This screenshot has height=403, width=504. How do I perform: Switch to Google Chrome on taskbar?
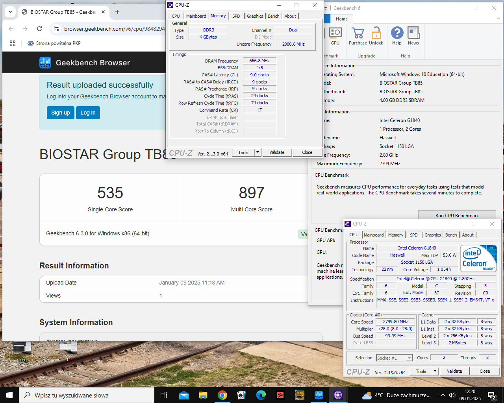[222, 395]
